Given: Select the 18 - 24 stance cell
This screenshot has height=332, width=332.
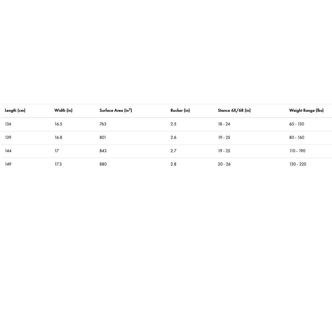Looking at the screenshot, I should click(224, 124).
